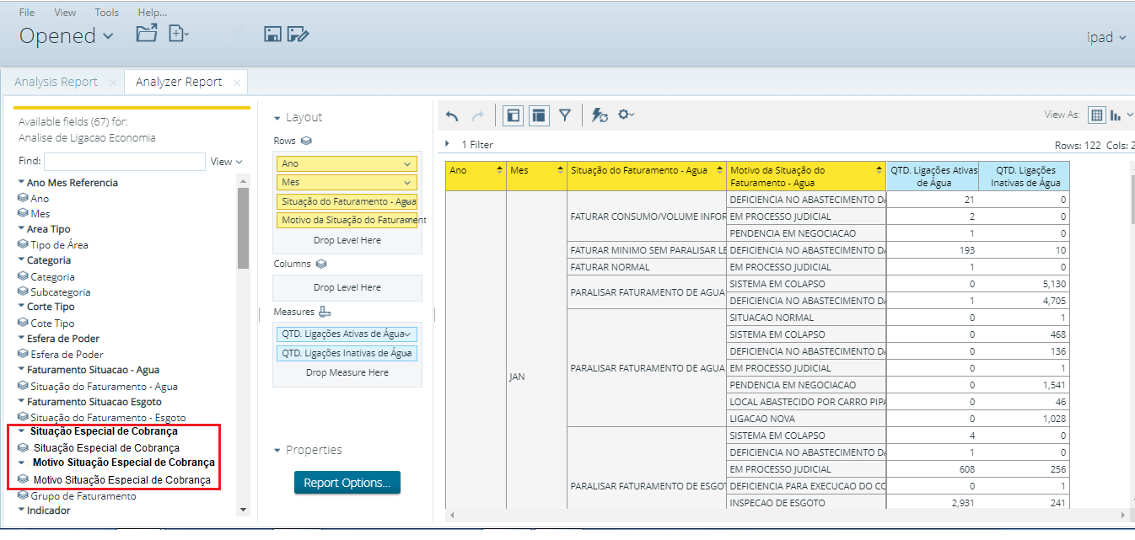Expand the 1 Filter bar

[x=447, y=142]
